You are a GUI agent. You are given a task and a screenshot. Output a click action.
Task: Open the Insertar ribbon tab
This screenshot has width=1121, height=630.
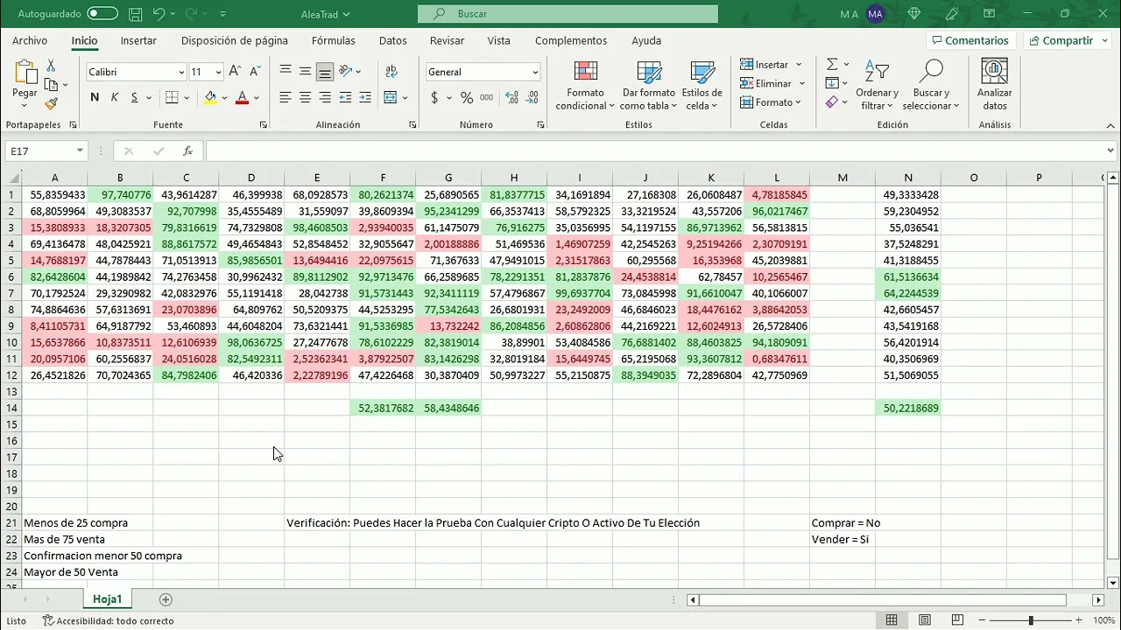[138, 41]
